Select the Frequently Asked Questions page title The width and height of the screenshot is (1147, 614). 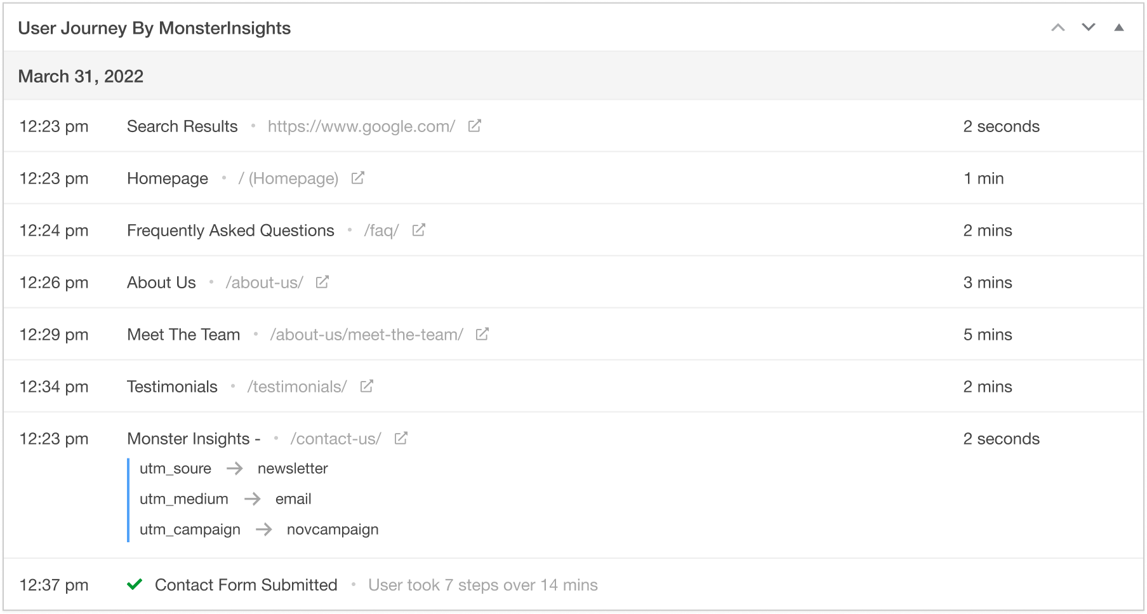[230, 230]
